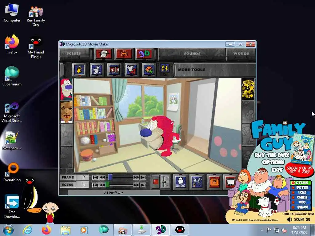
Task: Click the red record button
Action: pyautogui.click(x=155, y=182)
